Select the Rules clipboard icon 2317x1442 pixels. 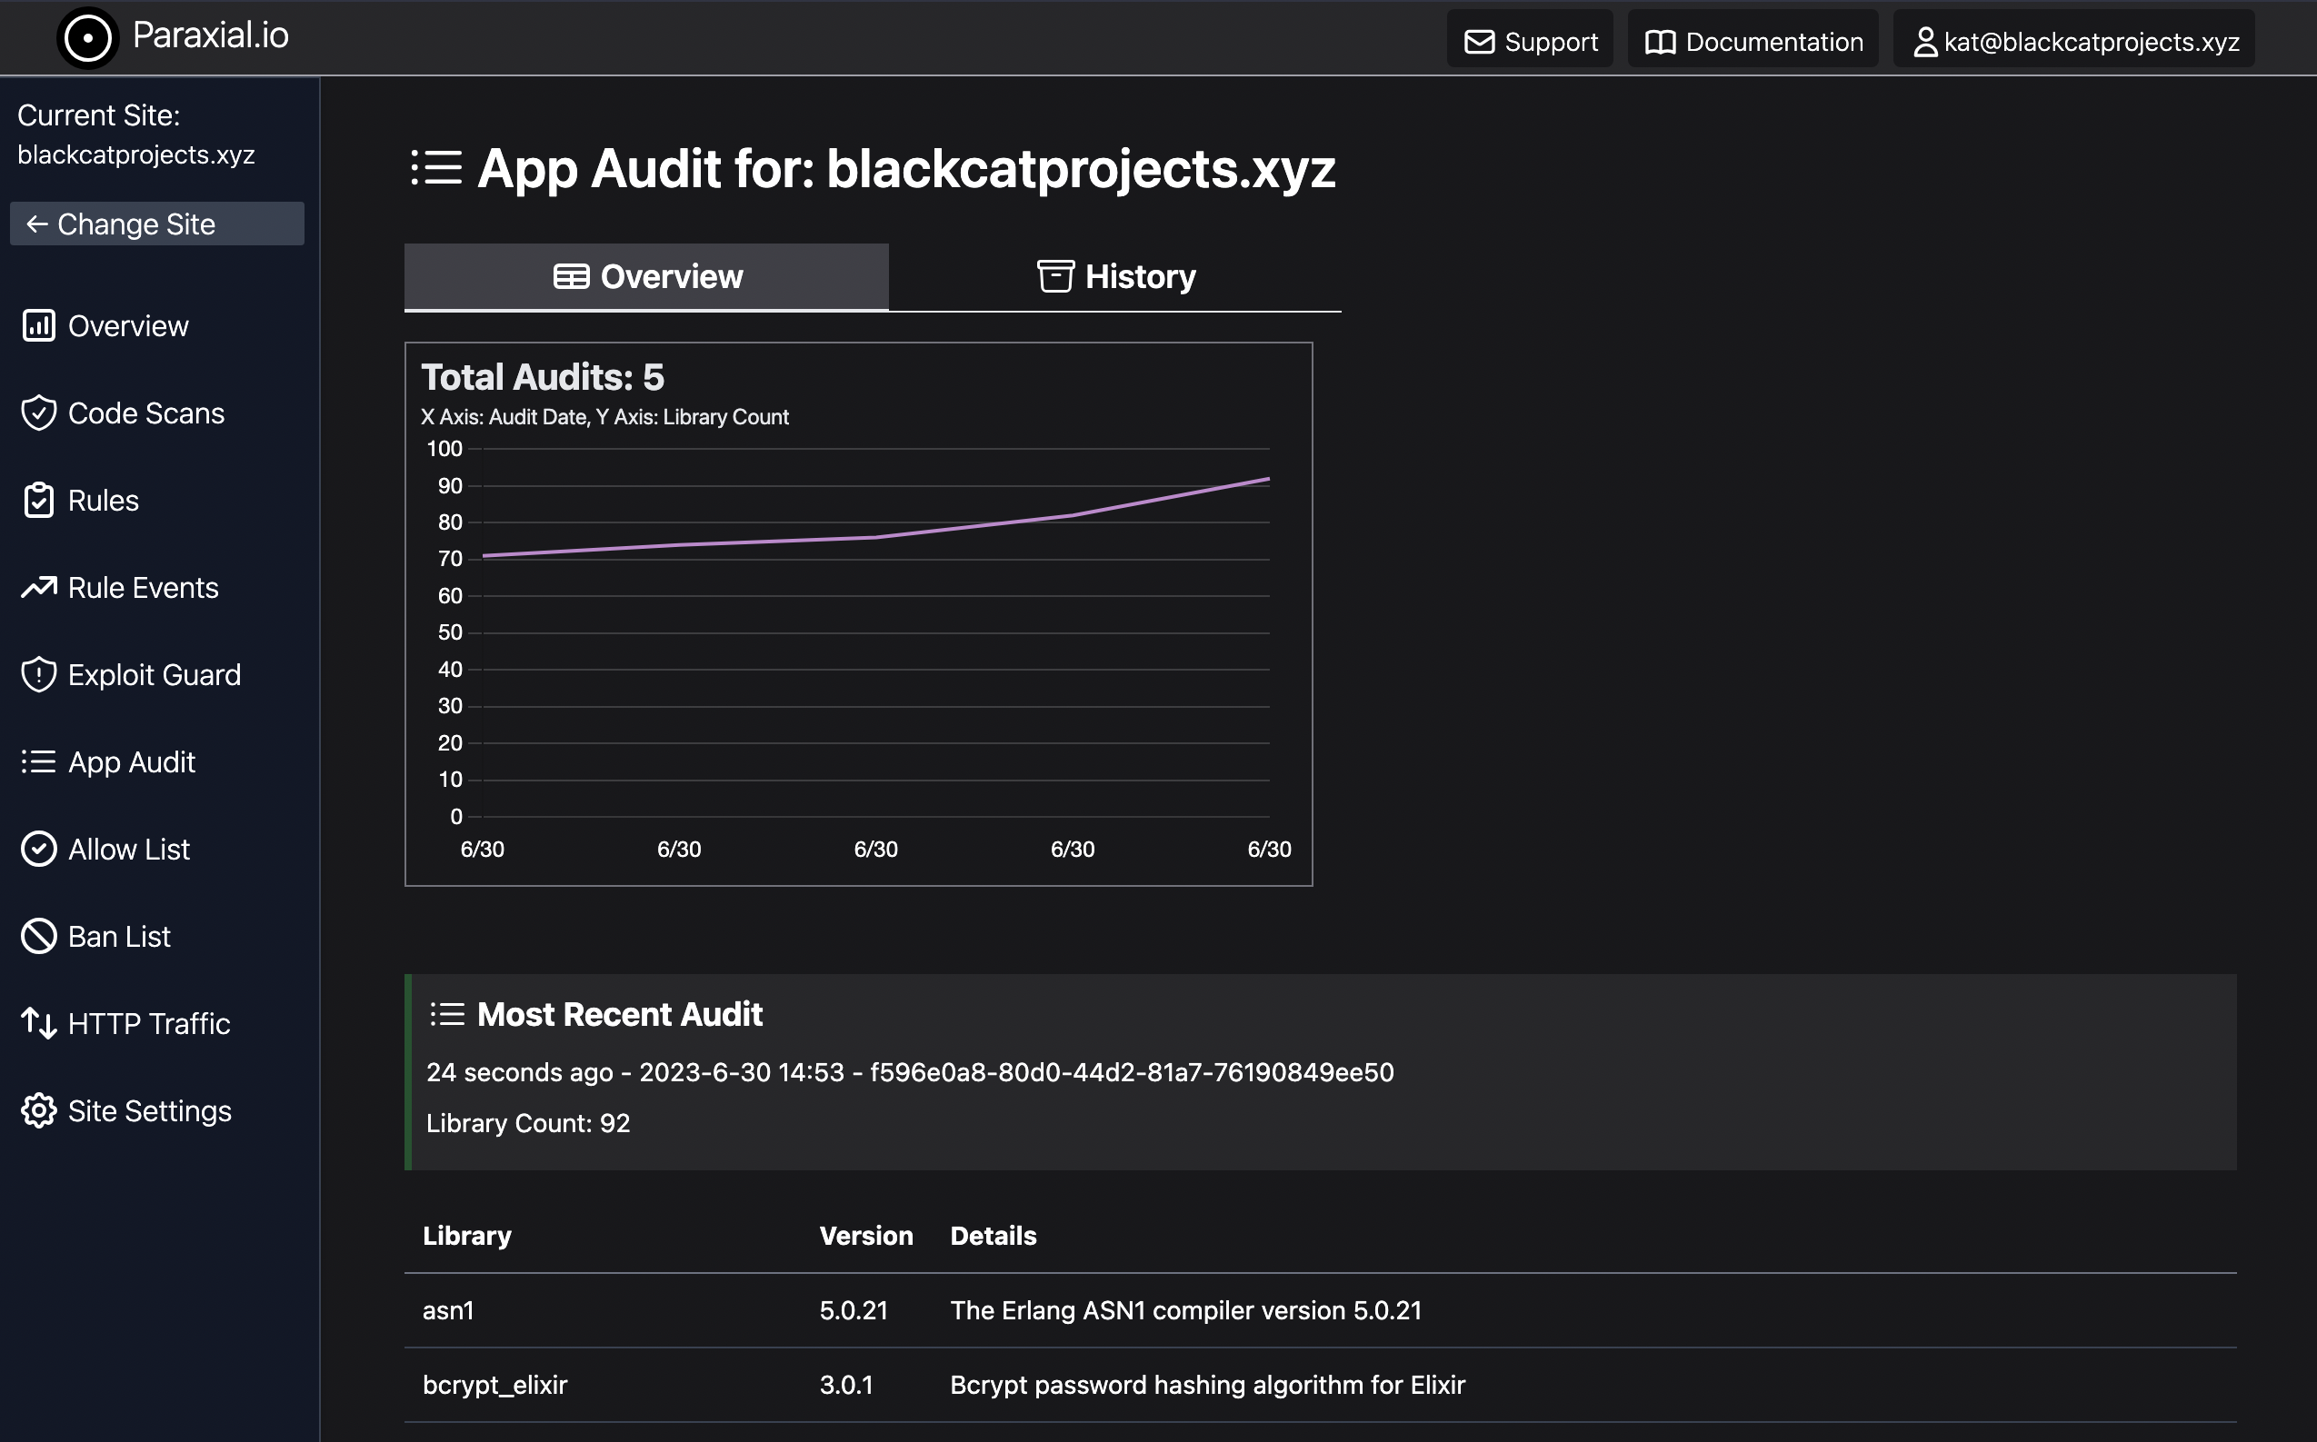coord(38,500)
